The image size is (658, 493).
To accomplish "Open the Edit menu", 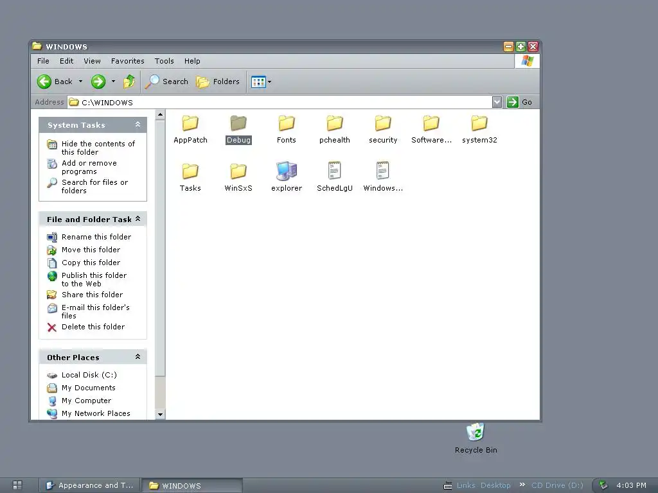I will (66, 61).
